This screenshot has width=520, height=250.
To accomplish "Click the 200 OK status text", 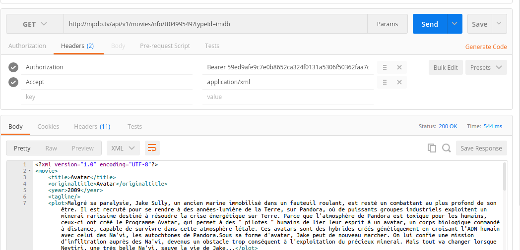I will point(448,126).
